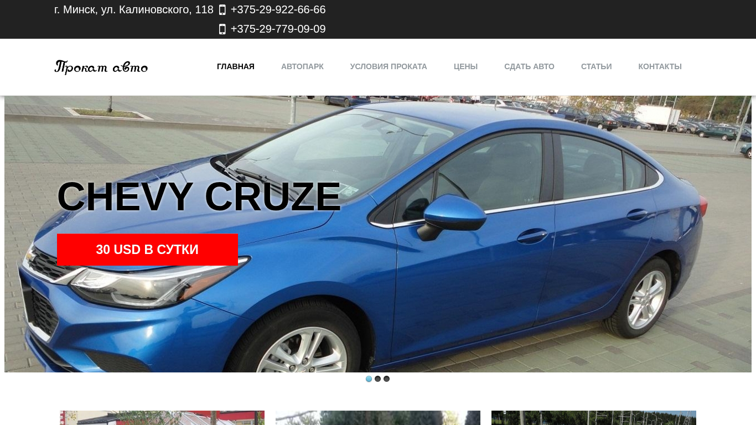This screenshot has width=756, height=425.
Task: Click the phone icon beside +375-29-779-09-09
Action: coord(222,29)
